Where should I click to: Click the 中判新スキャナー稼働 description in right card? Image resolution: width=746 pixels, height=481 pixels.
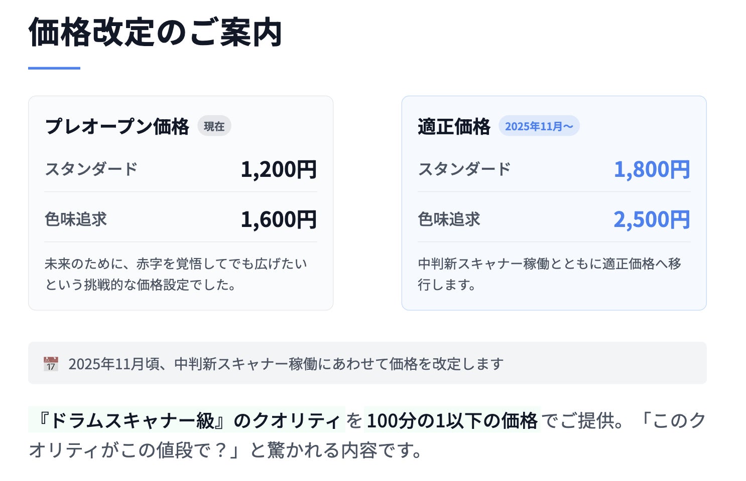click(x=549, y=274)
